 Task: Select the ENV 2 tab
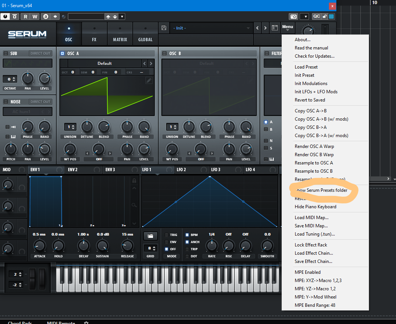pyautogui.click(x=83, y=170)
